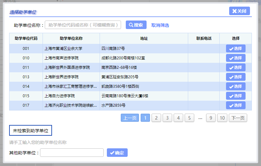
Task: Select 上海市黄浦区业余大学 row's 选择 button
Action: point(235,49)
